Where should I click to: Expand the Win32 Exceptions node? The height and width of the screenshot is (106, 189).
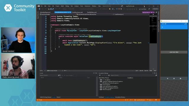[100, 90]
